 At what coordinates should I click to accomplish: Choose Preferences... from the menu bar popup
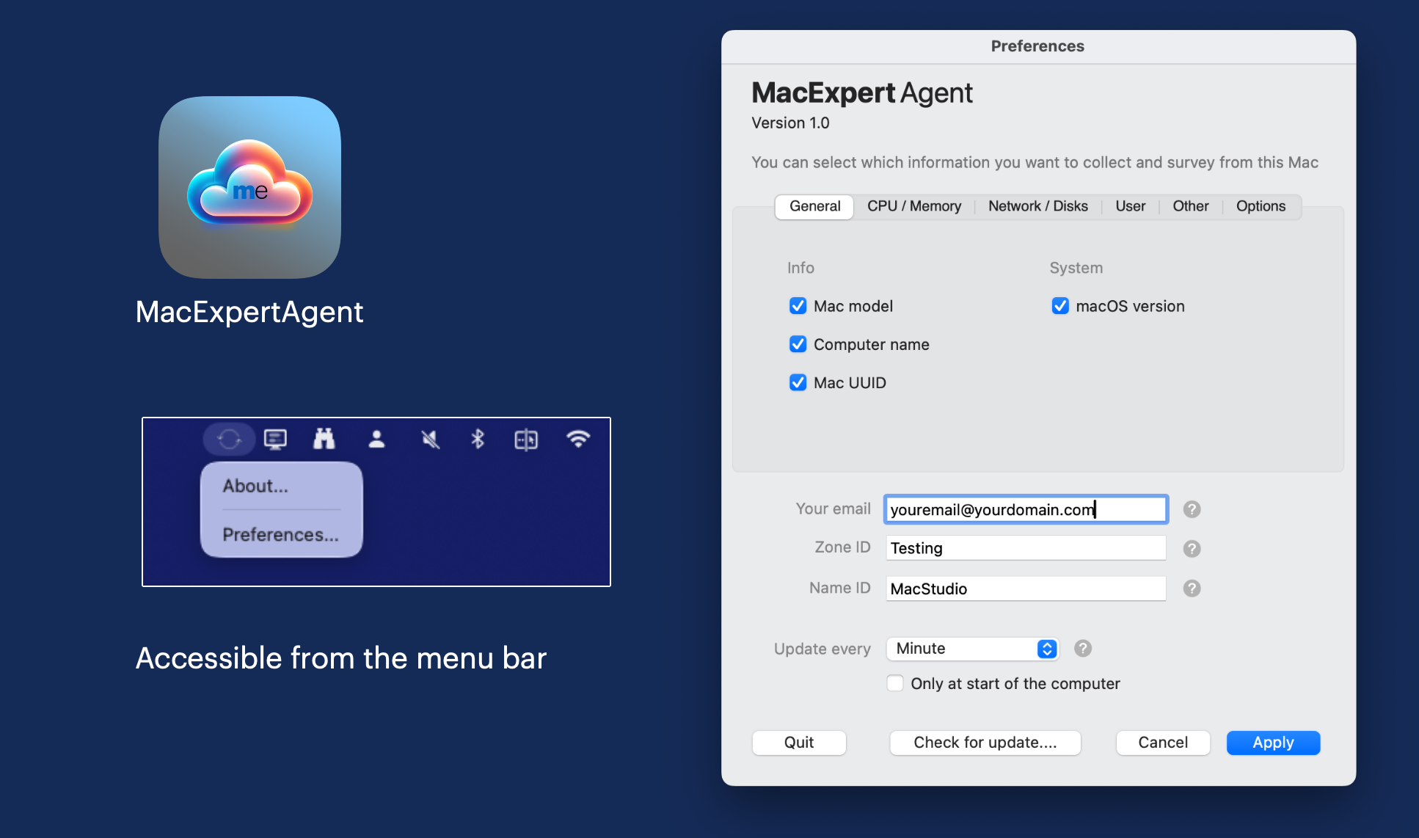click(x=281, y=534)
